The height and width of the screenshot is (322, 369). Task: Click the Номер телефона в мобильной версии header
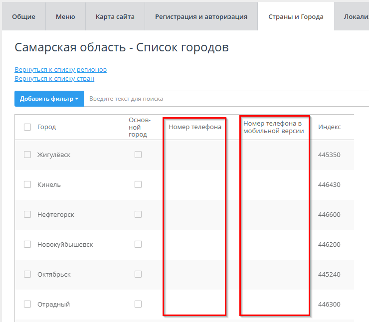pyautogui.click(x=274, y=127)
